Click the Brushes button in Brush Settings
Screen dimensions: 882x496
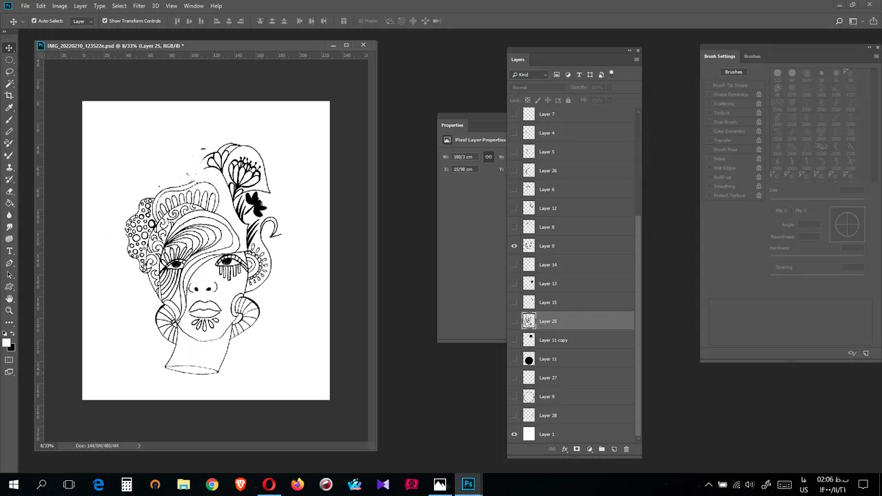coord(733,72)
